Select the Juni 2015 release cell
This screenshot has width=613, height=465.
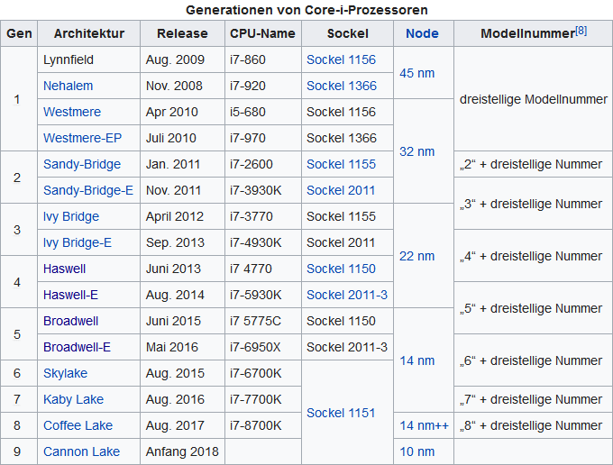click(x=182, y=321)
